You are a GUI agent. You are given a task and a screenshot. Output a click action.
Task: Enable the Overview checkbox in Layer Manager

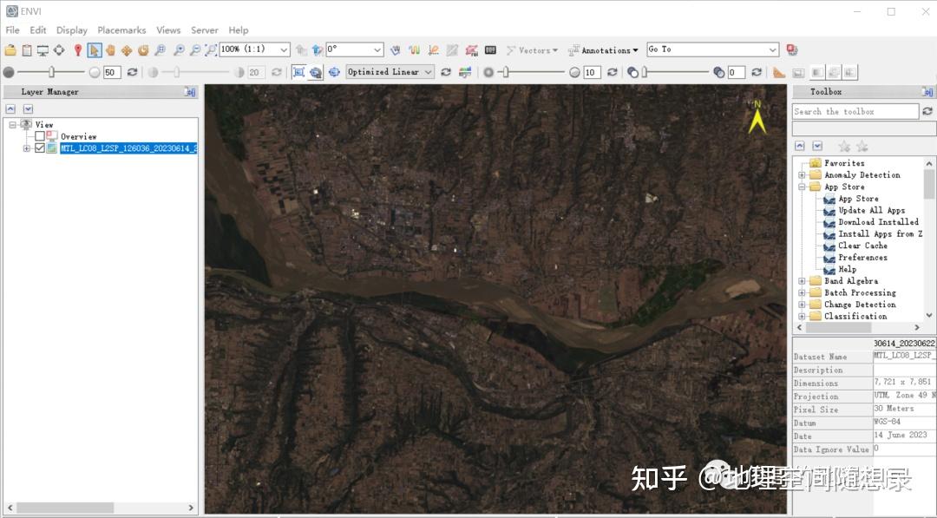pos(40,136)
